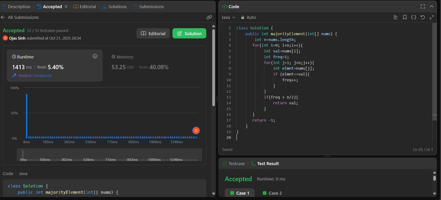The image size is (441, 200).
Task: Switch to the Submissions tab
Action: click(148, 7)
